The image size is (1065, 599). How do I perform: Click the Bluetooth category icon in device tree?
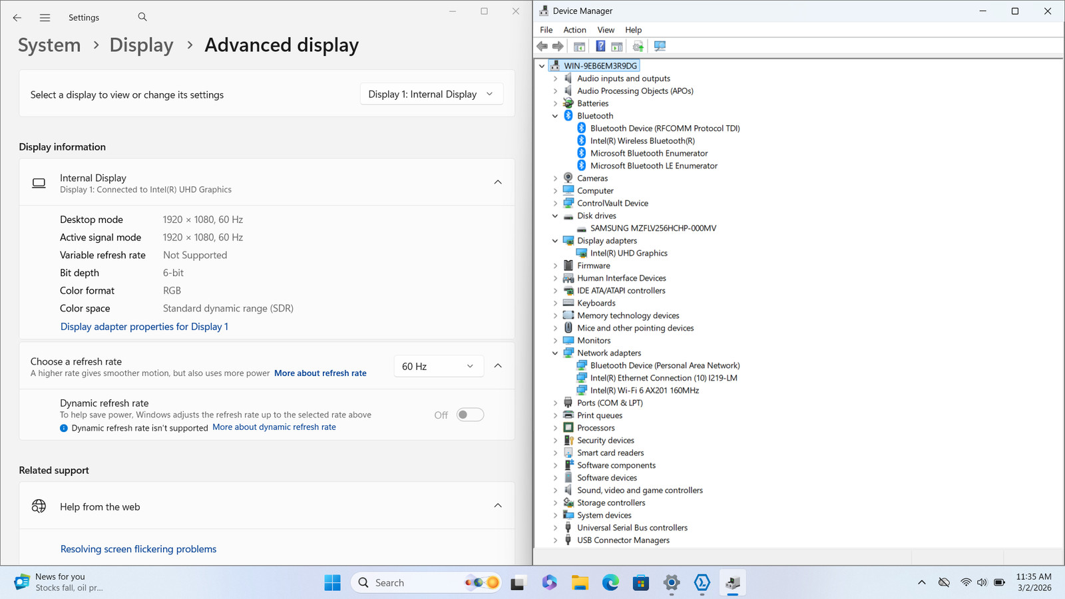click(x=568, y=116)
